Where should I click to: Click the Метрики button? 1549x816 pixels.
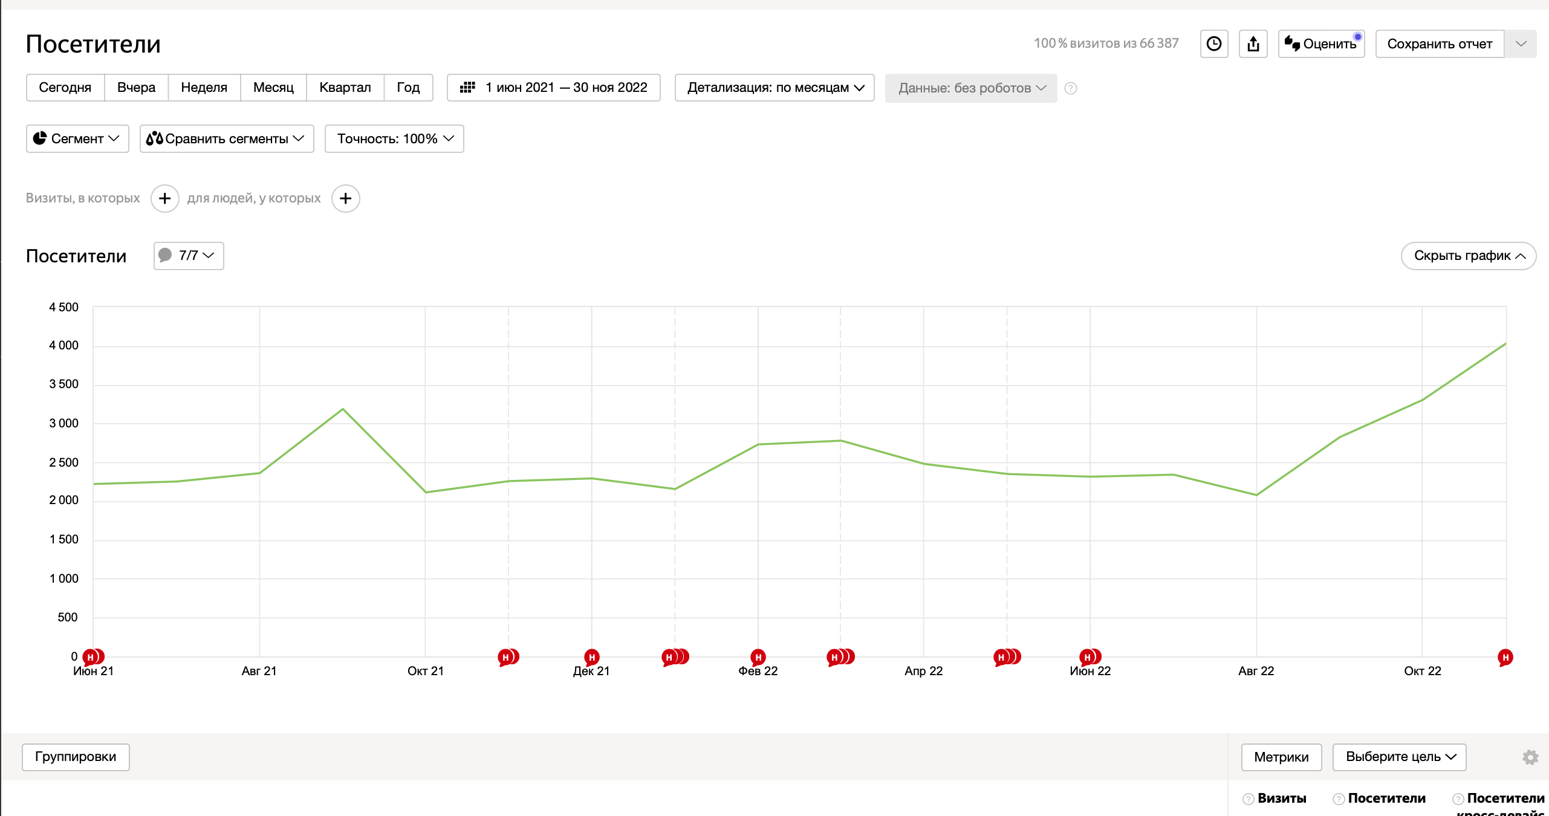coord(1281,757)
